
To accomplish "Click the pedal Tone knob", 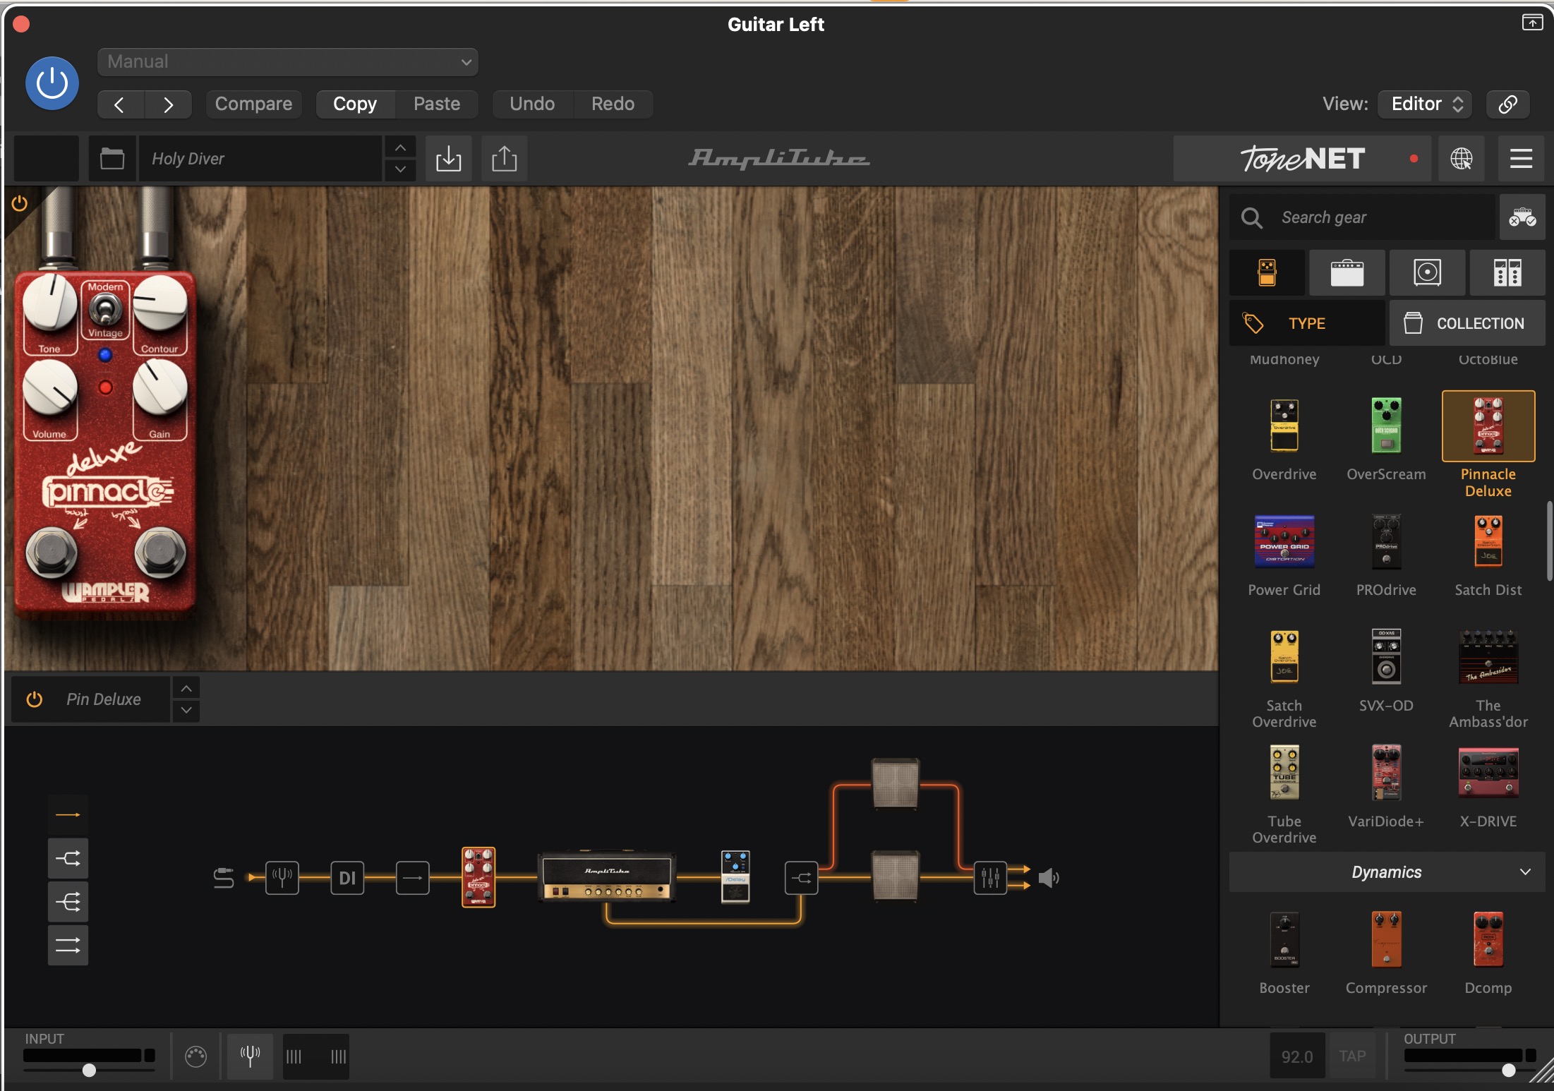I will tap(50, 303).
